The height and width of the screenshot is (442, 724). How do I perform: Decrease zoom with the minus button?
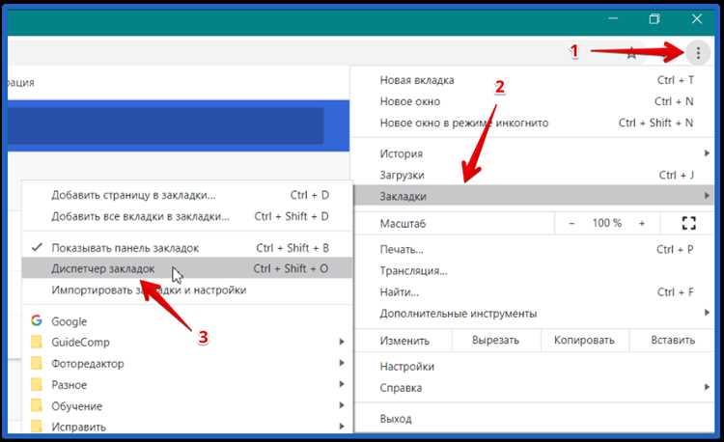(x=571, y=223)
